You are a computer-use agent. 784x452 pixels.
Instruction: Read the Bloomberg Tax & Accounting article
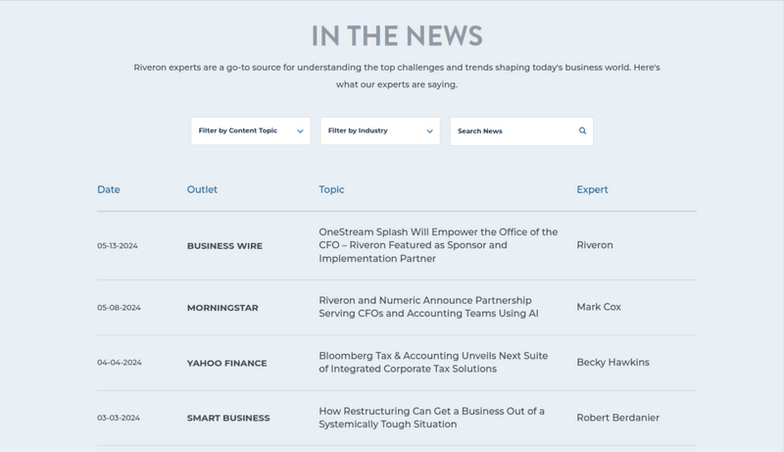(x=433, y=362)
